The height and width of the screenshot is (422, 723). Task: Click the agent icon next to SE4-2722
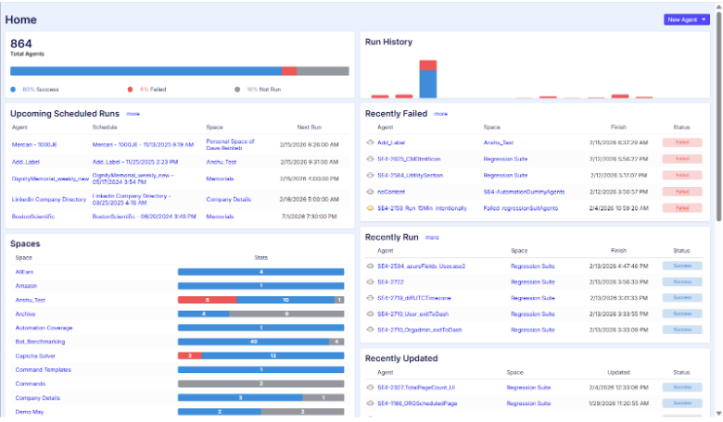[371, 282]
